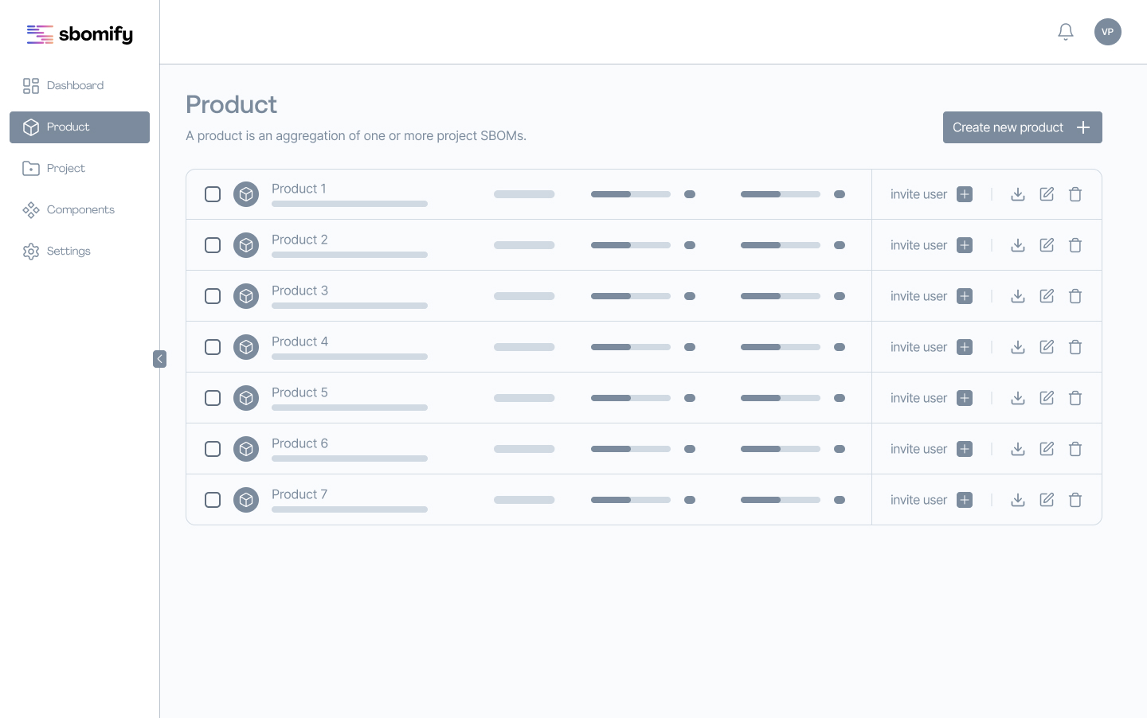Image resolution: width=1147 pixels, height=718 pixels.
Task: Open the VP user avatar menu
Action: pyautogui.click(x=1108, y=32)
